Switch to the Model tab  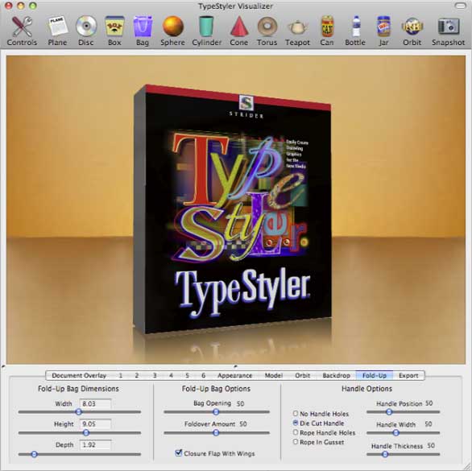click(x=274, y=375)
